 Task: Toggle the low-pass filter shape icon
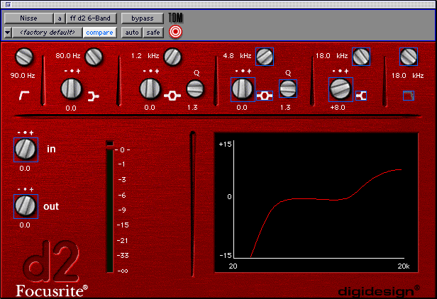point(409,96)
